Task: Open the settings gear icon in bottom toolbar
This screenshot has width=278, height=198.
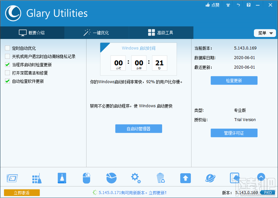Action: tap(136, 178)
